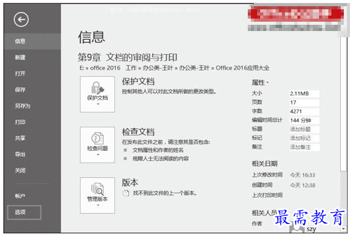Click the last modified time 今天 16:33
Screen dimensions: 350x237
[x=302, y=175]
